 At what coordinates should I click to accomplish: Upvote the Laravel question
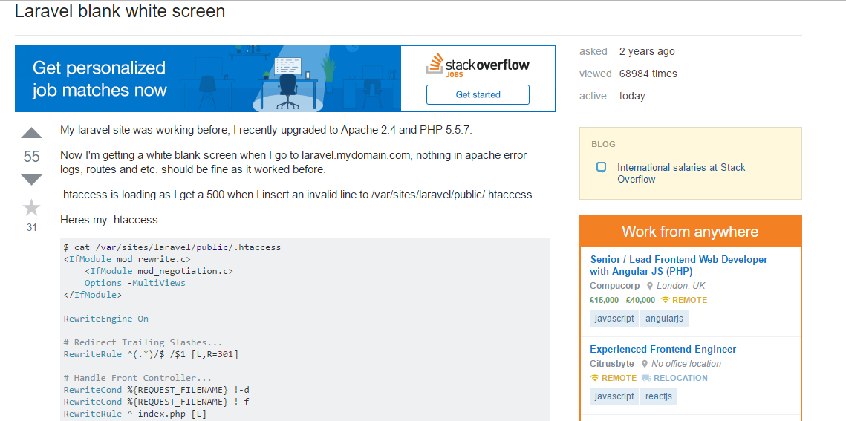click(x=31, y=133)
